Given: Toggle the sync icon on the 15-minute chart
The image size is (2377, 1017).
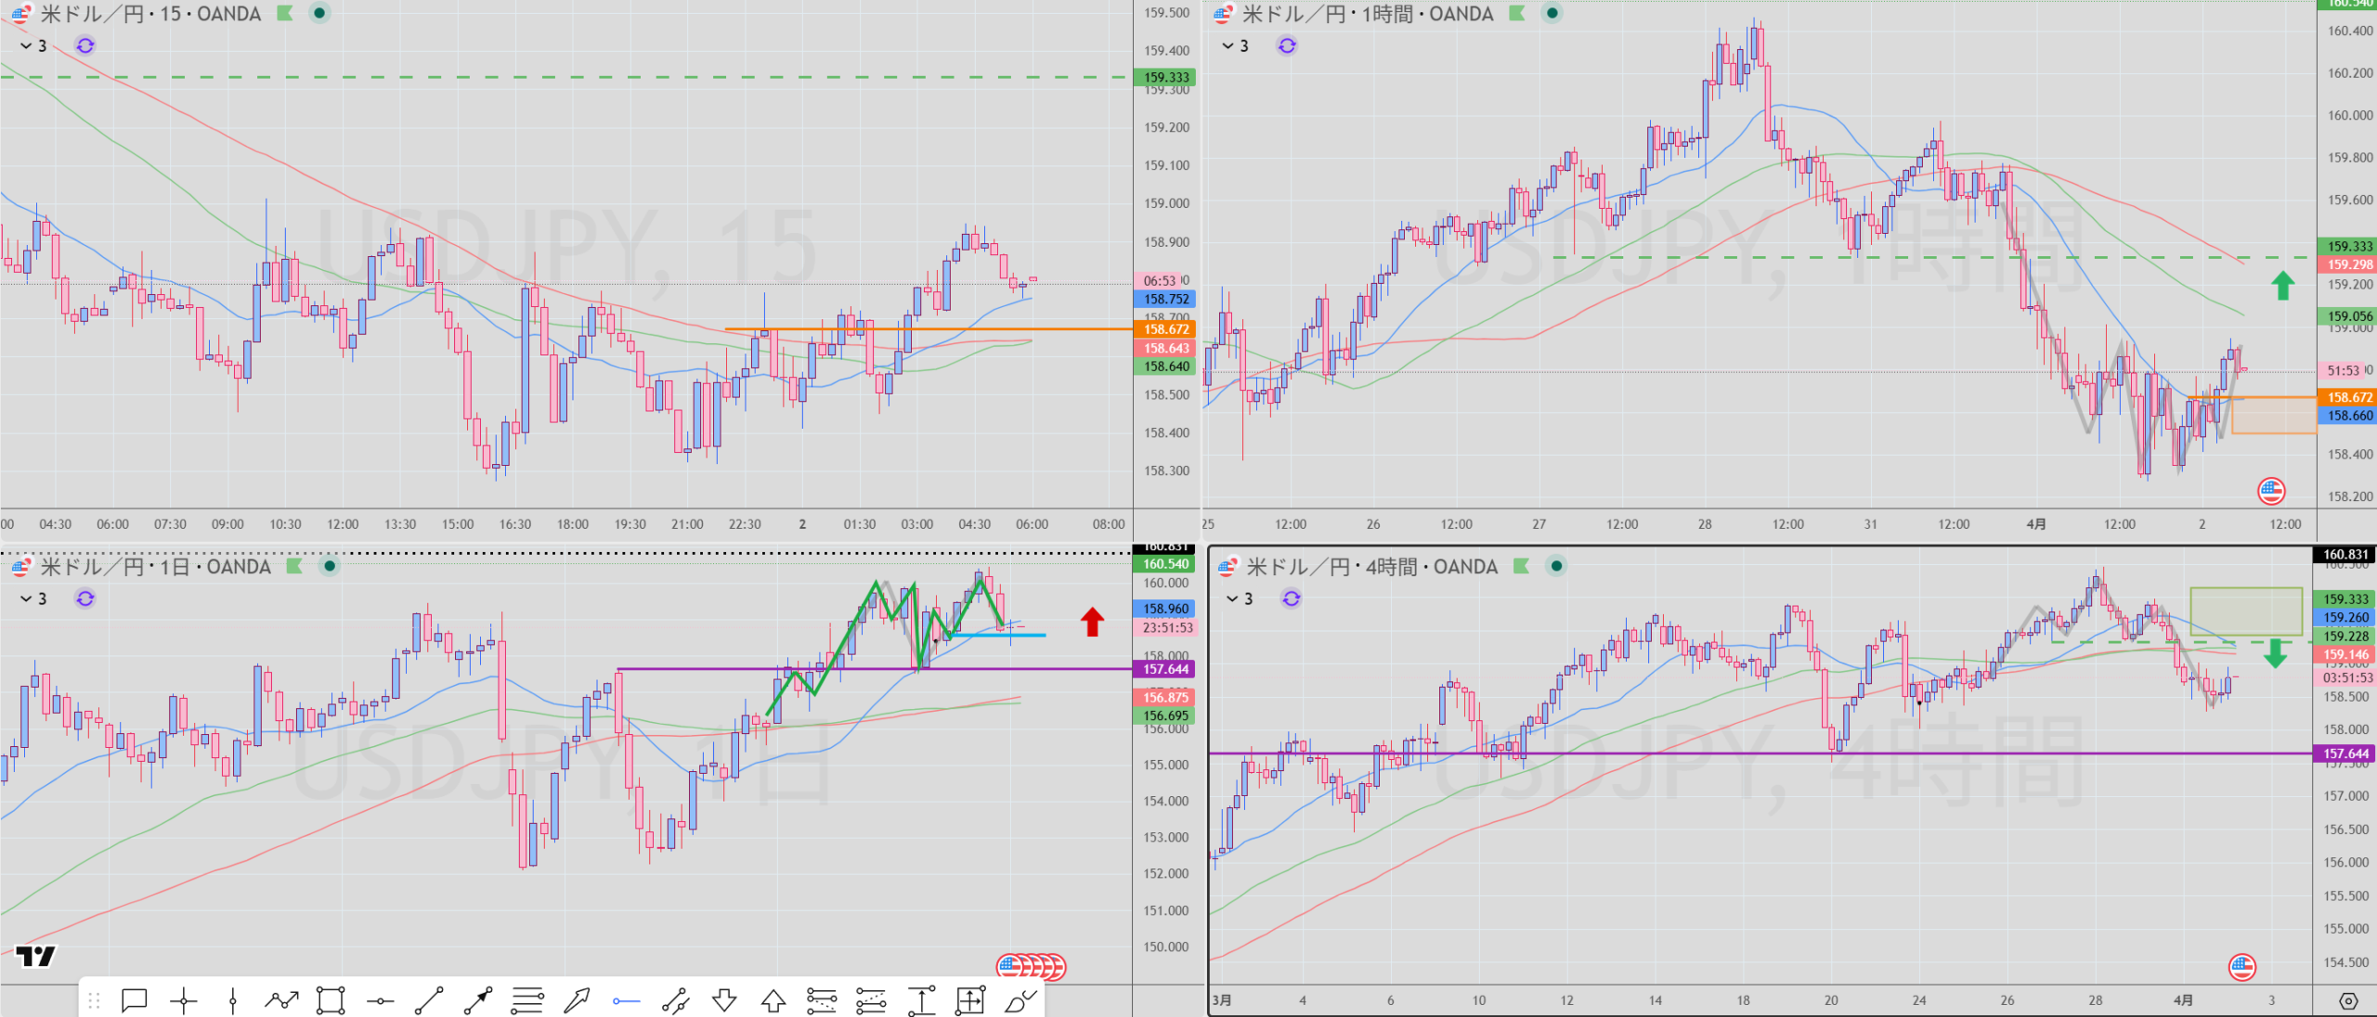Looking at the screenshot, I should pos(85,45).
